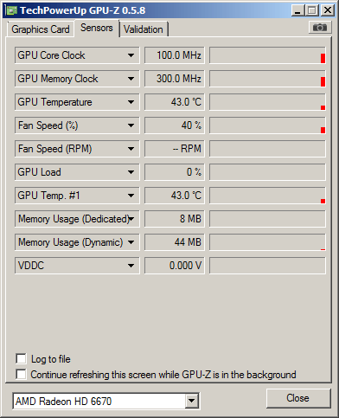The height and width of the screenshot is (418, 339).
Task: Open the GPU Core Clock sensor dropdown
Action: [131, 55]
